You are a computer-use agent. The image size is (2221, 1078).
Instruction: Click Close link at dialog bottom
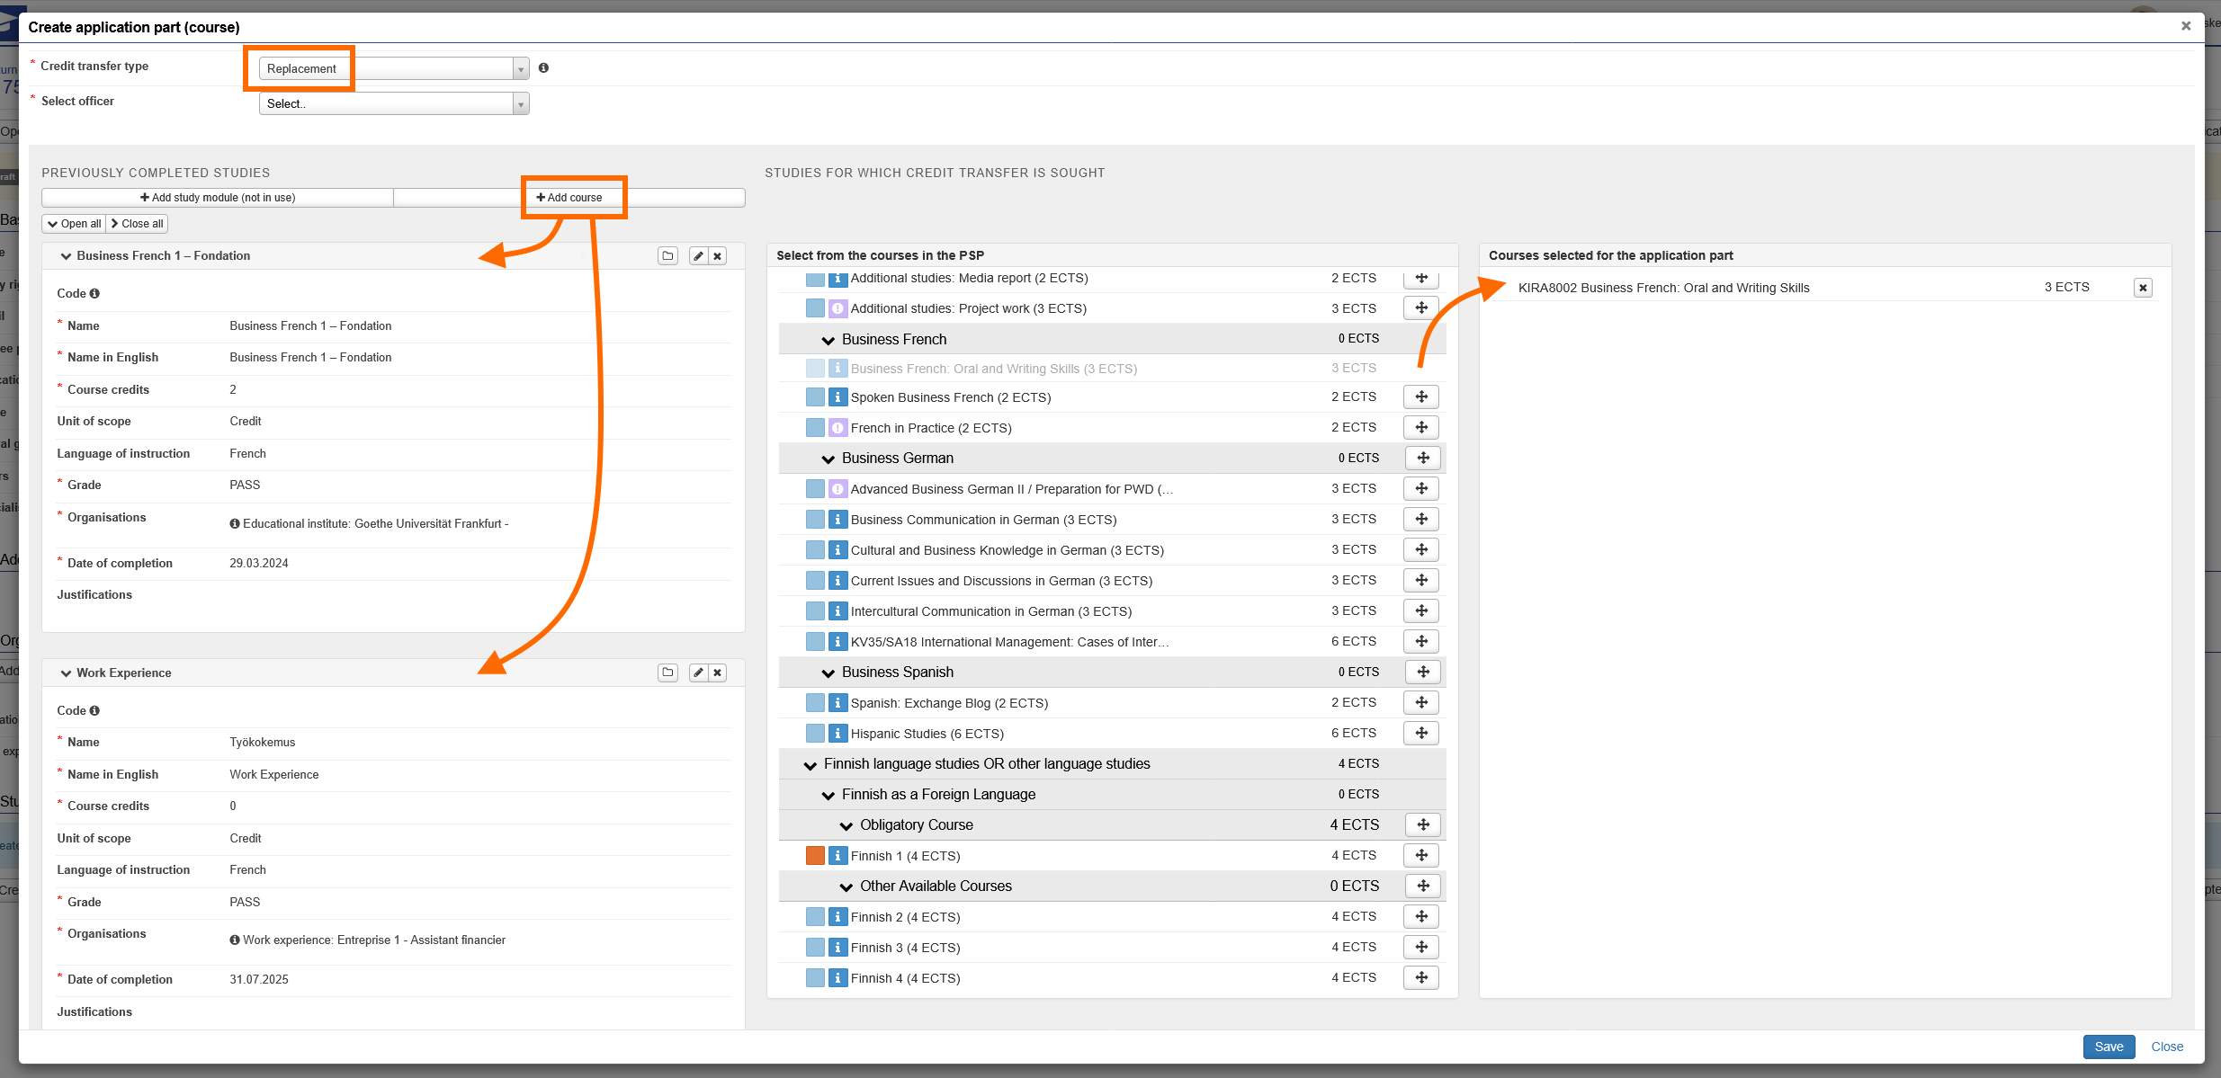[2166, 1047]
